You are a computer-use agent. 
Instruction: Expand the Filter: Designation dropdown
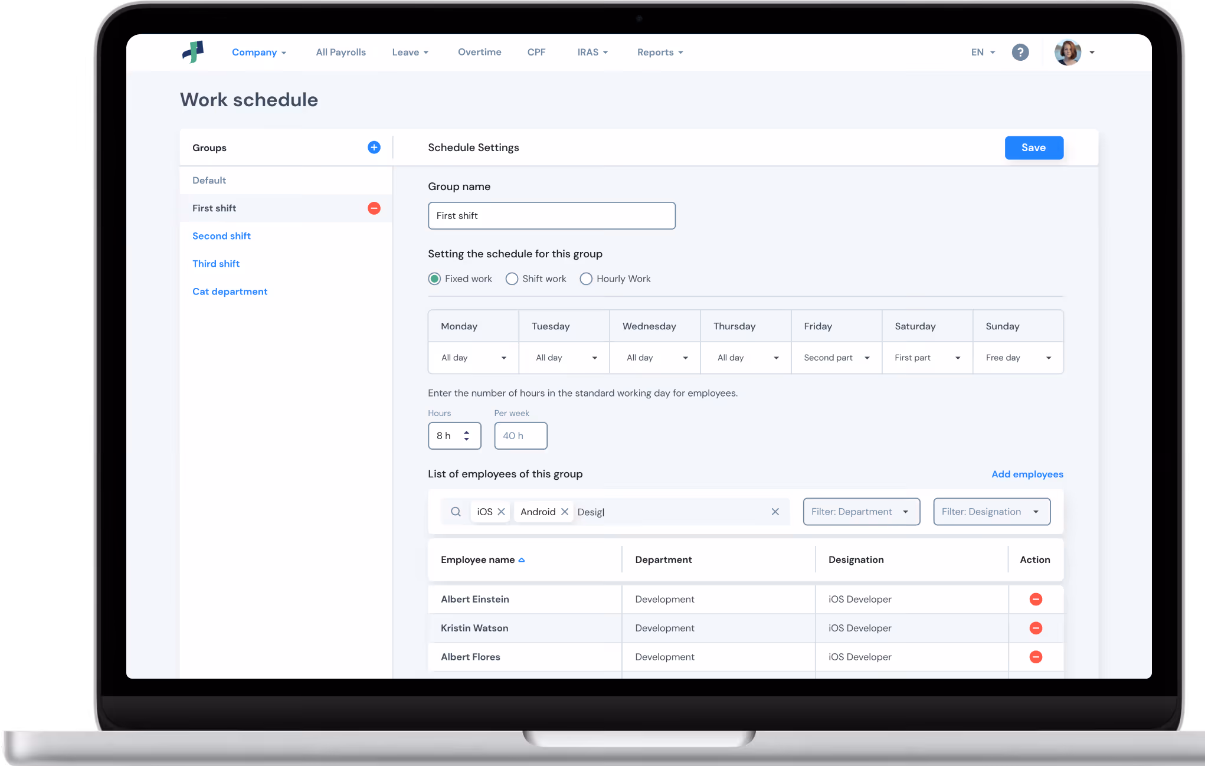992,512
